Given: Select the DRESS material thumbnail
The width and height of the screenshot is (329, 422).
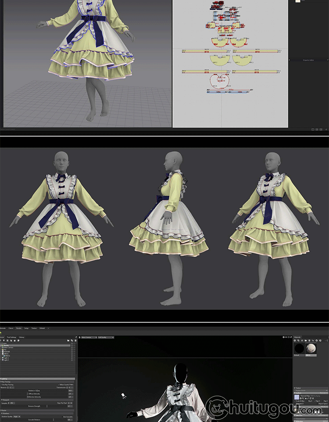Looking at the screenshot, I should [x=311, y=348].
